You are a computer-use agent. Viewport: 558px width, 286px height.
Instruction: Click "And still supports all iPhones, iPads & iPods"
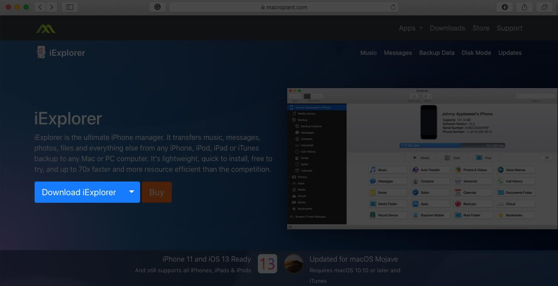[193, 270]
